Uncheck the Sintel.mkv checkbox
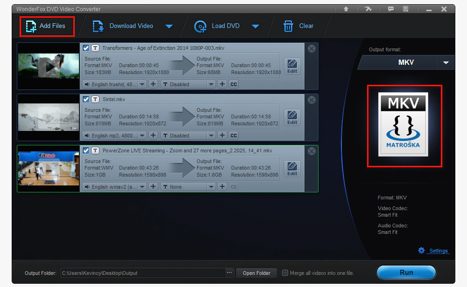This screenshot has width=467, height=287. 86,99
